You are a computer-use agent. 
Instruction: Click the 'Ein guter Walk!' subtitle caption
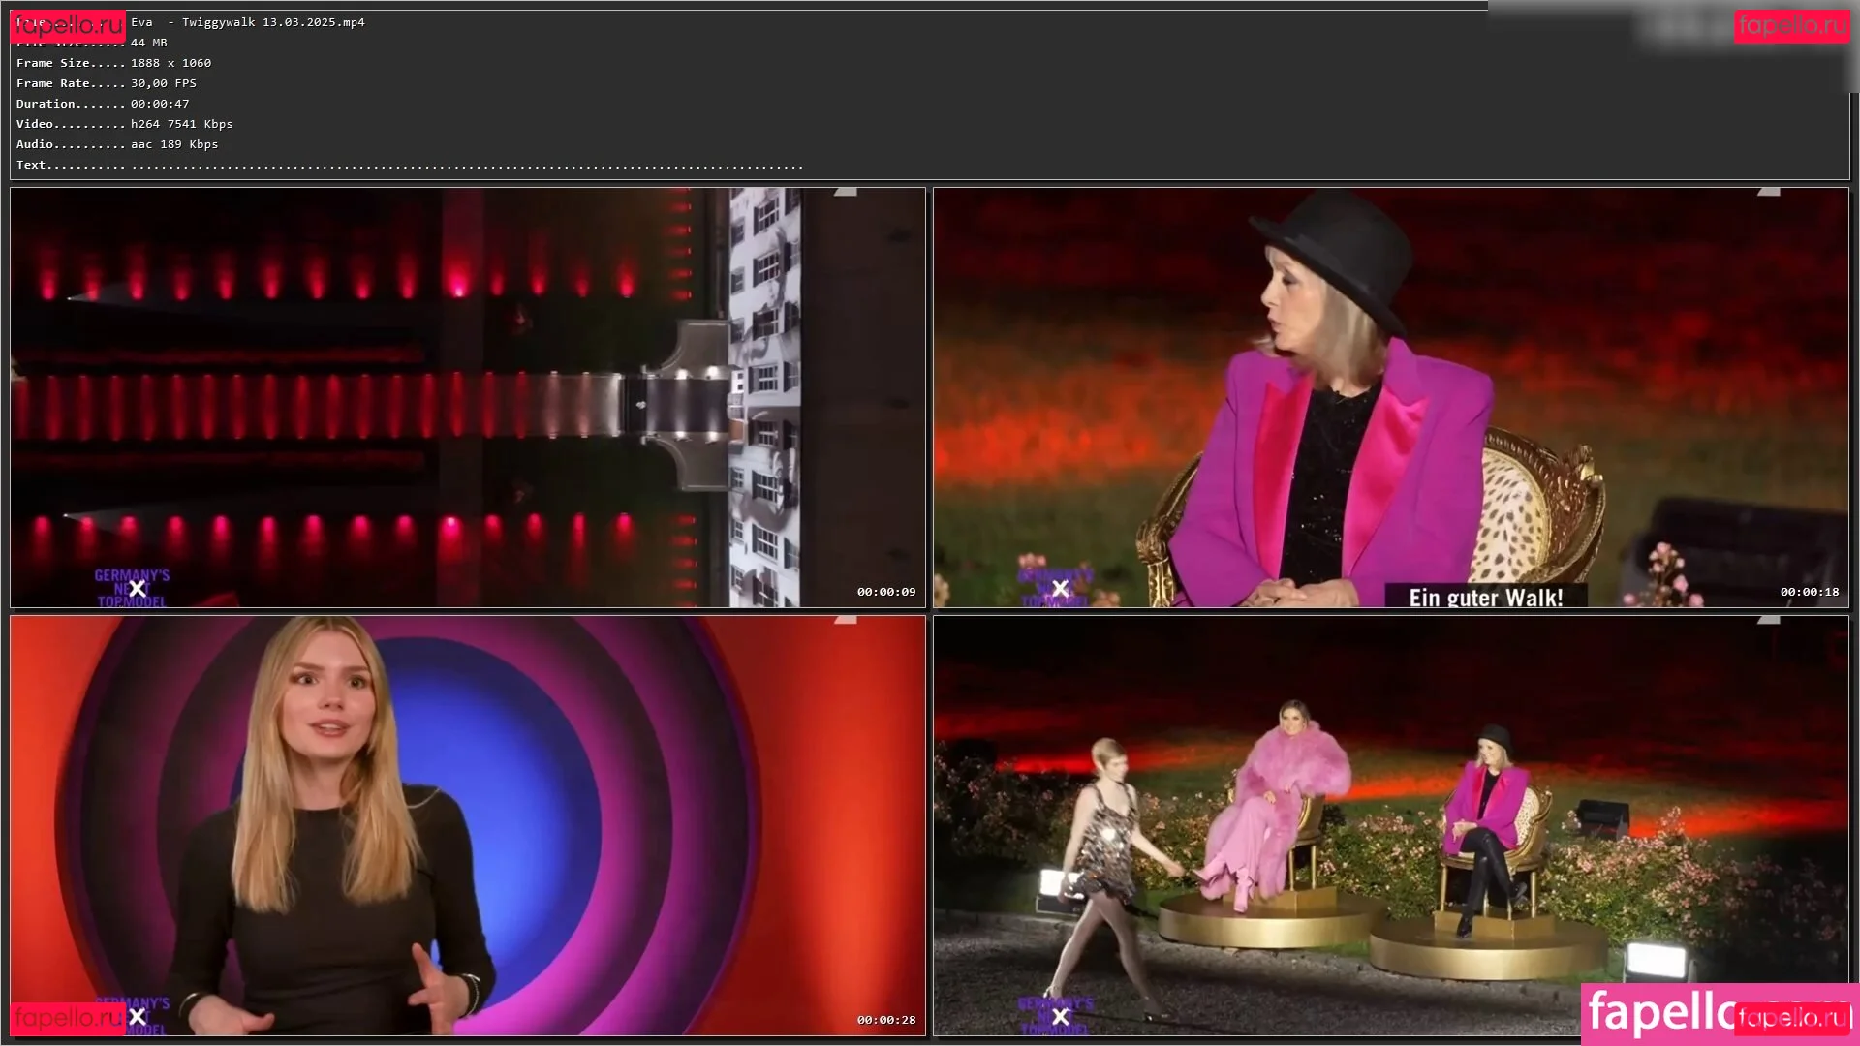click(1485, 598)
